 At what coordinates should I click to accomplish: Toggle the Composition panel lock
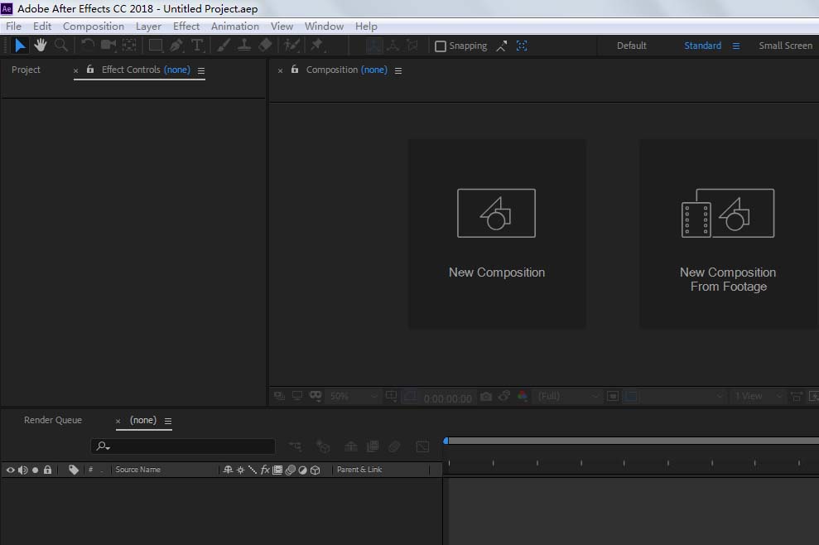tap(295, 70)
